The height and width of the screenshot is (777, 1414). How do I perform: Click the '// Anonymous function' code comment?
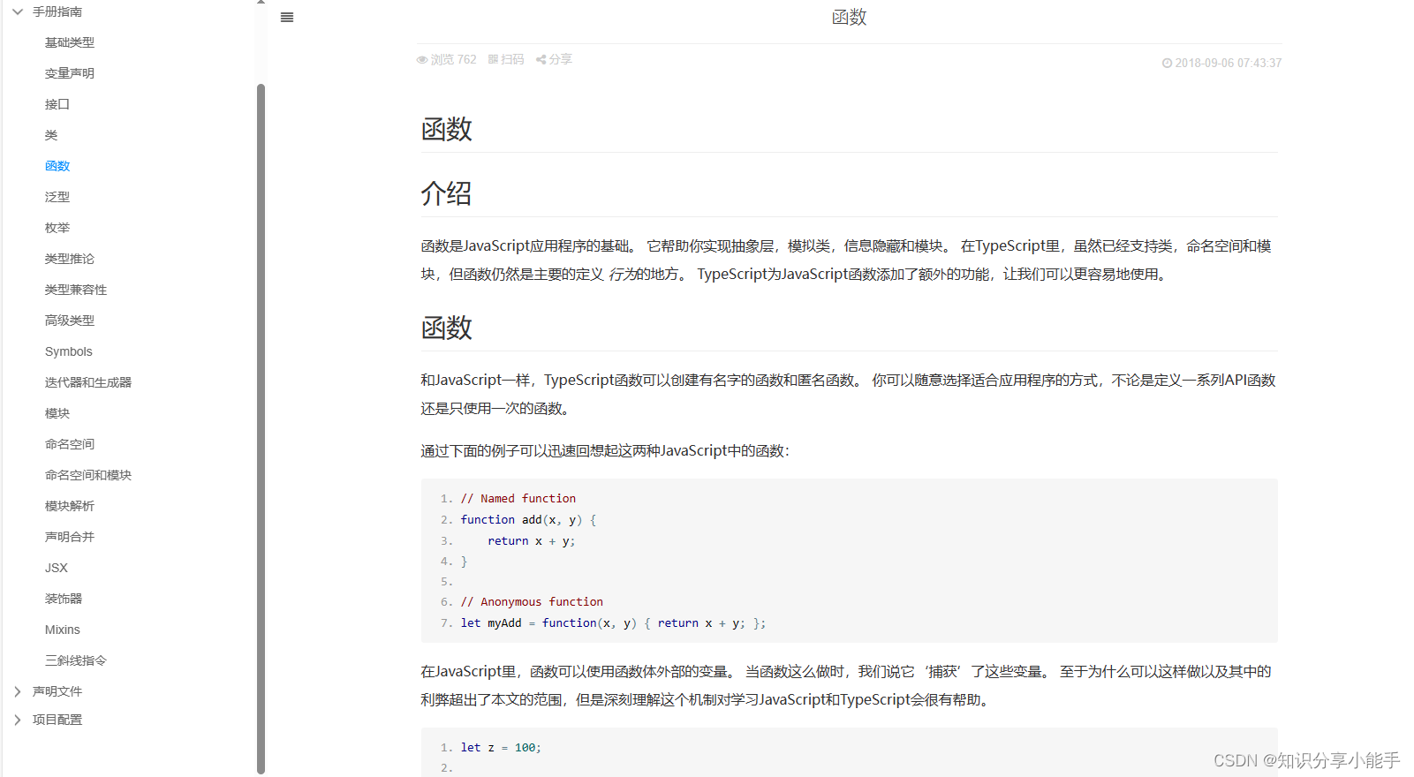pyautogui.click(x=532, y=602)
